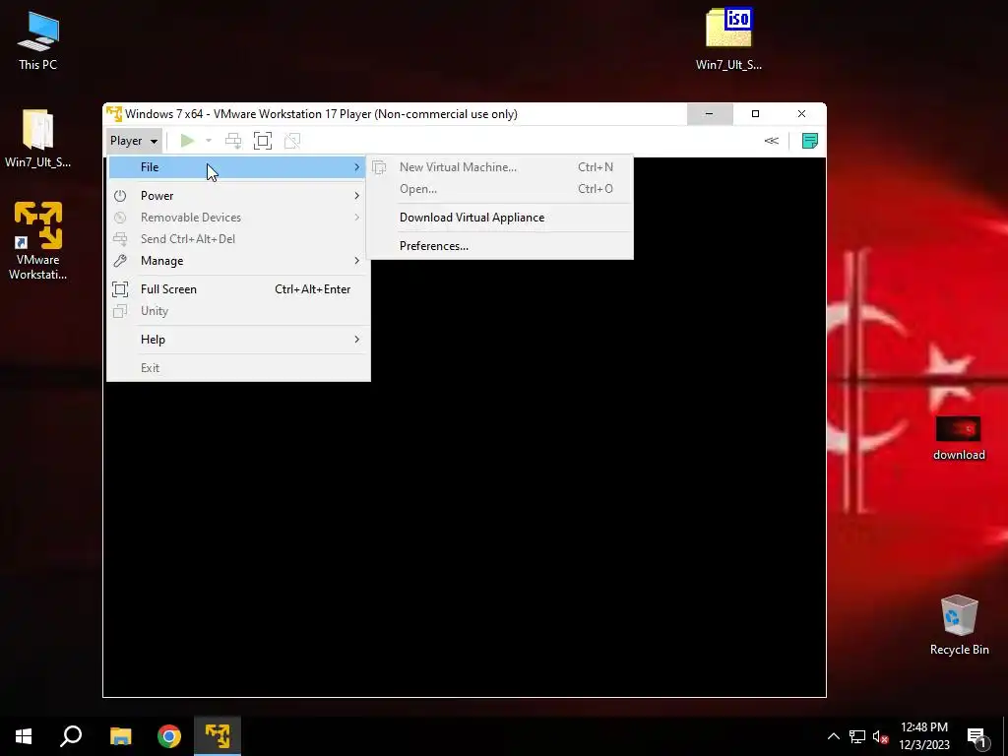The image size is (1008, 756).
Task: Open File Explorer from the taskbar
Action: (120, 736)
